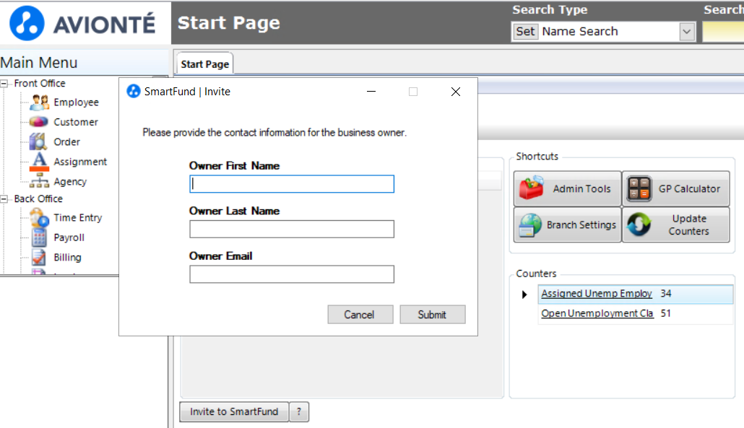Open Assignment from the Main Menu tree
744x428 pixels.
pos(80,162)
